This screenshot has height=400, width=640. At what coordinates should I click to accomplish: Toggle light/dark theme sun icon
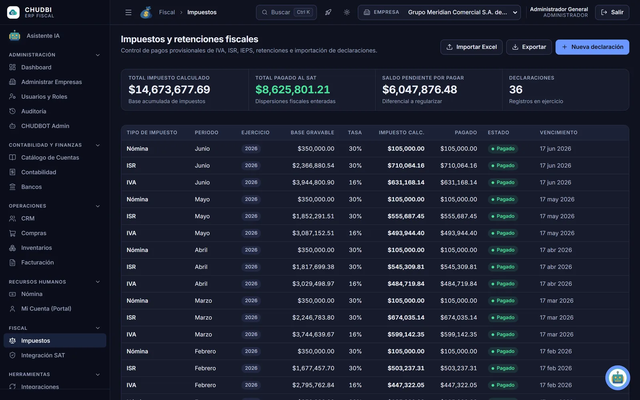click(x=347, y=12)
